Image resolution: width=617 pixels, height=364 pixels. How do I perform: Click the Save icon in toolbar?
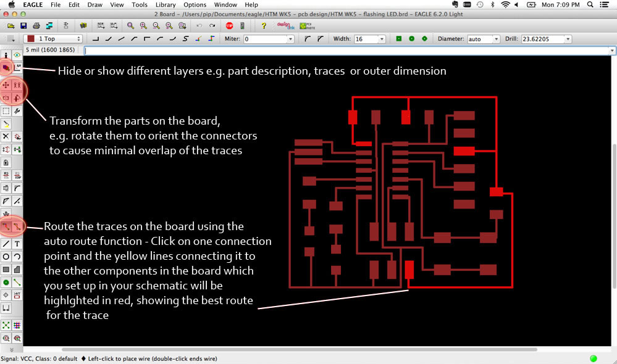[x=23, y=26]
